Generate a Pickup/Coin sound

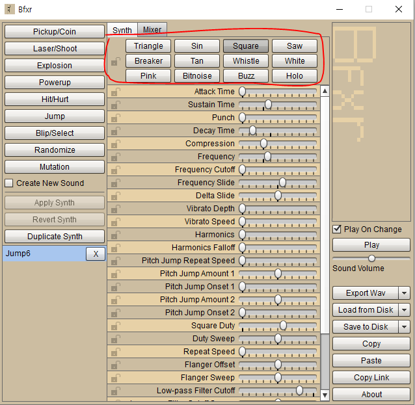[x=55, y=32]
